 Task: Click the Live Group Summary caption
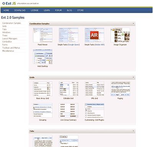point(68,120)
